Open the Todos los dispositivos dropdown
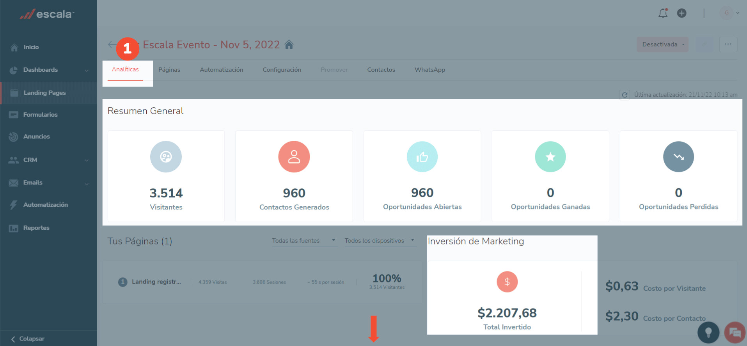 click(x=380, y=241)
